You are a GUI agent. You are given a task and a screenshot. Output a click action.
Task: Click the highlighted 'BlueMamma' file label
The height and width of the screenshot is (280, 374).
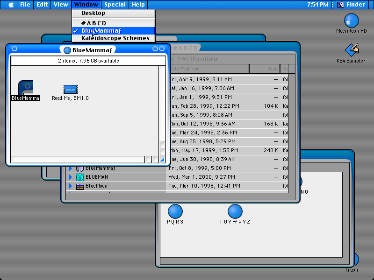[x=26, y=98]
